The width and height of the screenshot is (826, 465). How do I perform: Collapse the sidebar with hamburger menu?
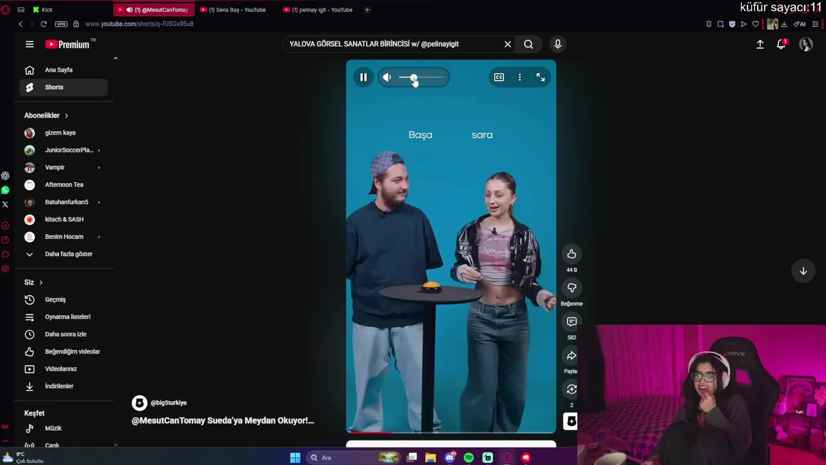click(x=30, y=44)
